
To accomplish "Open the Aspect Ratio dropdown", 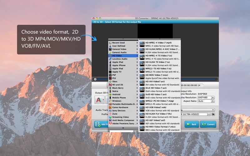I will (x=213, y=101).
